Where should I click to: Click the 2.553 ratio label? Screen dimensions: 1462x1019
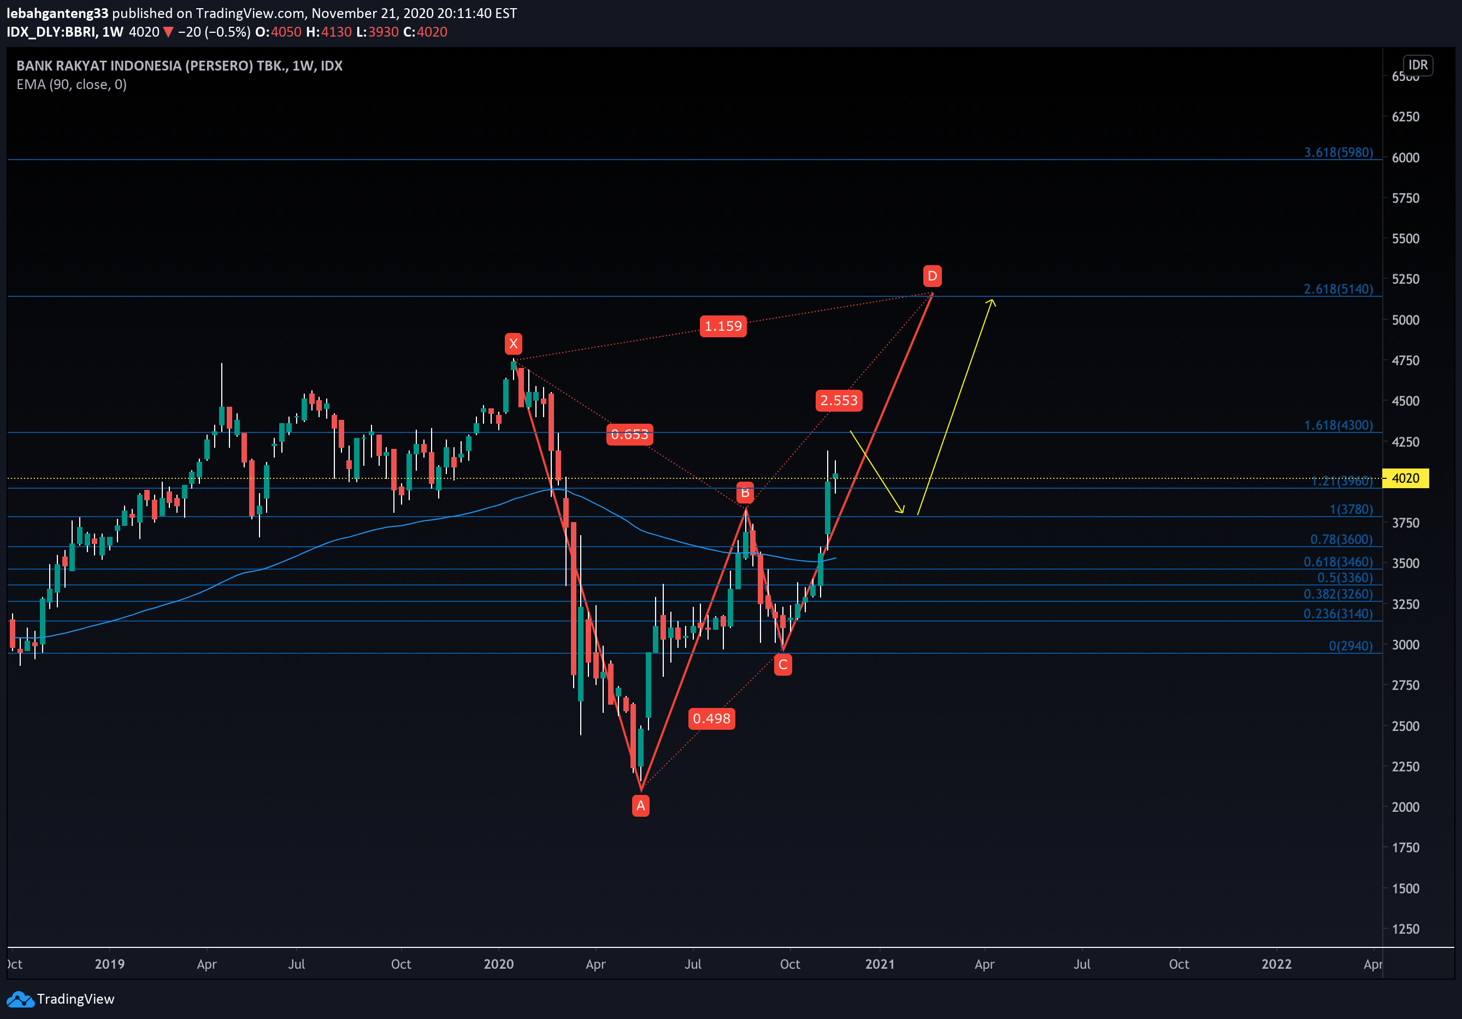[x=839, y=400]
